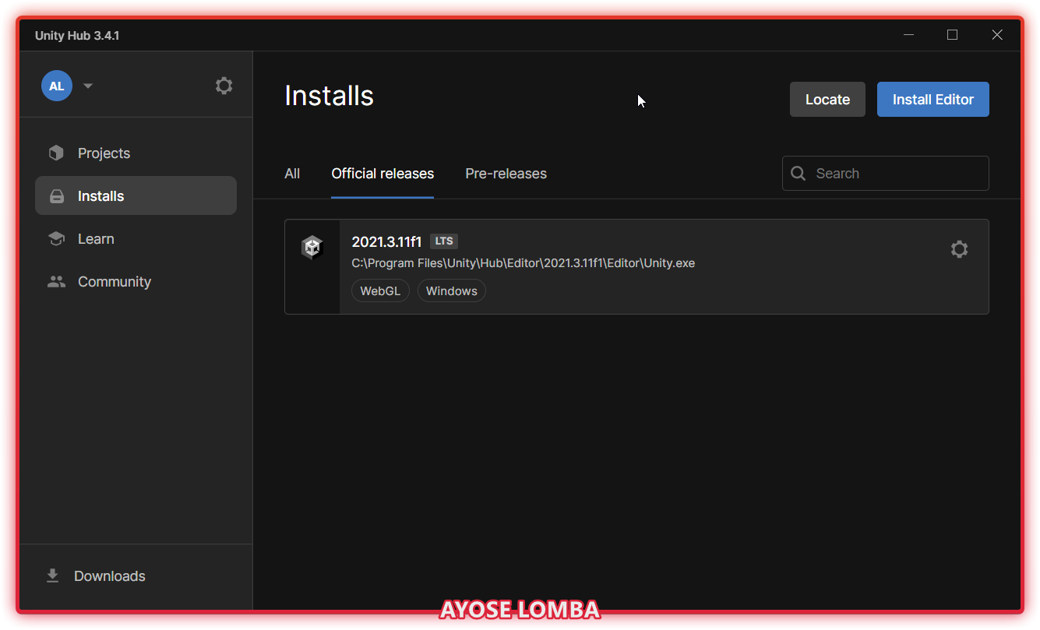This screenshot has width=1040, height=630.
Task: Click the AL account avatar
Action: tap(57, 86)
